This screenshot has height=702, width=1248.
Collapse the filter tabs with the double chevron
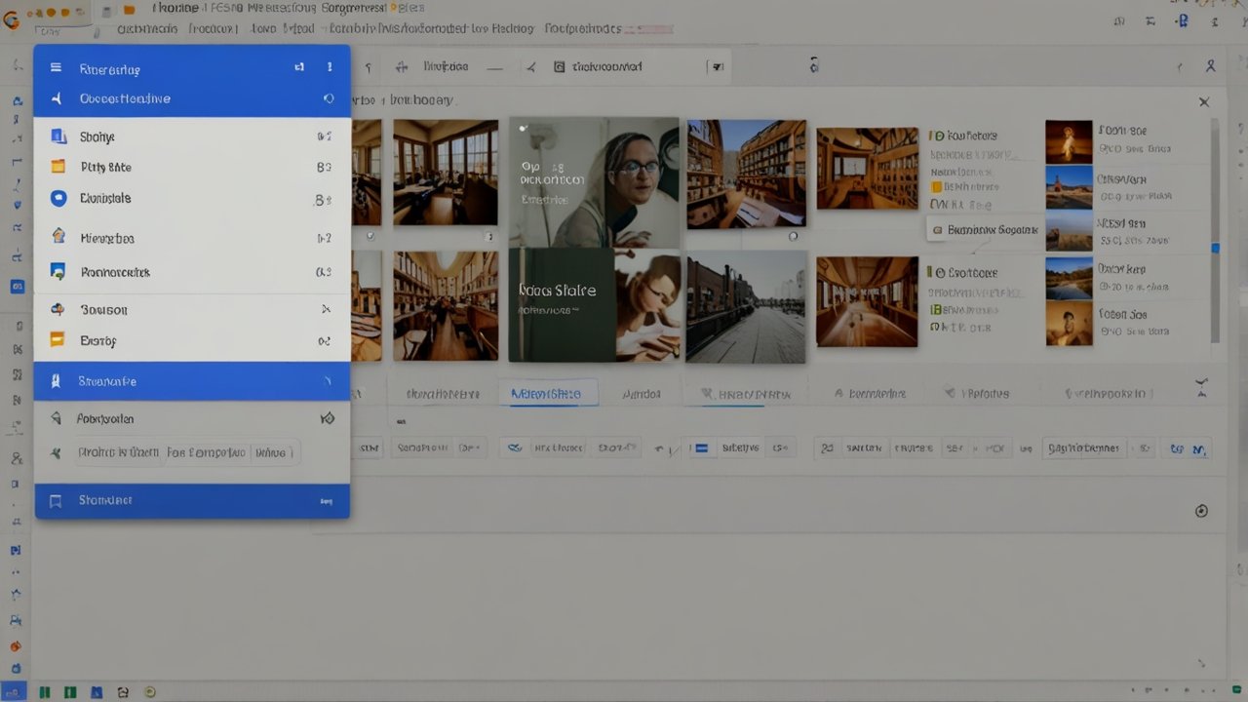point(1203,387)
